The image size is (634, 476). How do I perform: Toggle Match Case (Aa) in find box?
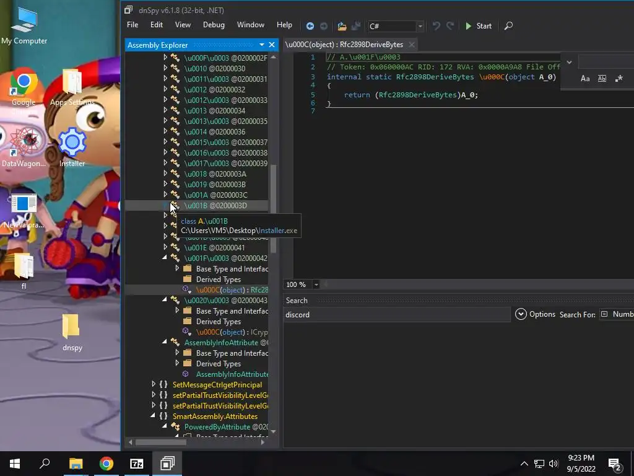point(585,79)
